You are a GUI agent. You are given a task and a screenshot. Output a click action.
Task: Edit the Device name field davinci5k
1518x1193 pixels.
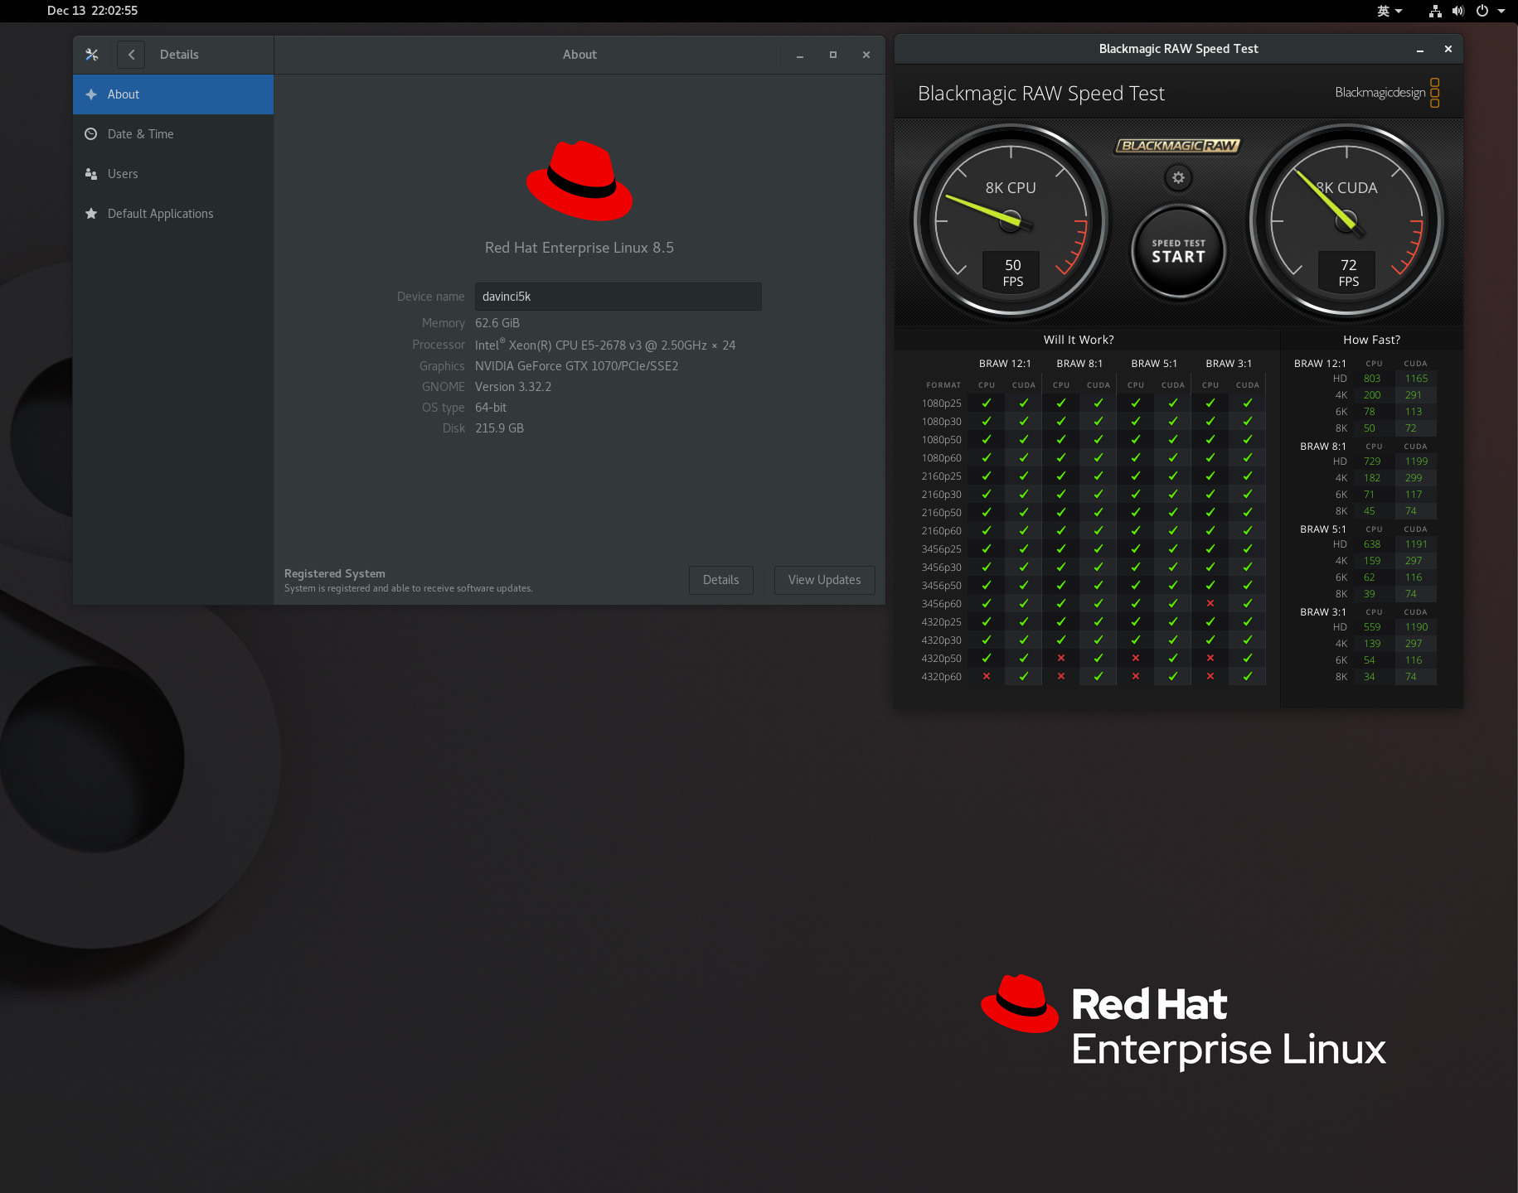click(x=618, y=297)
